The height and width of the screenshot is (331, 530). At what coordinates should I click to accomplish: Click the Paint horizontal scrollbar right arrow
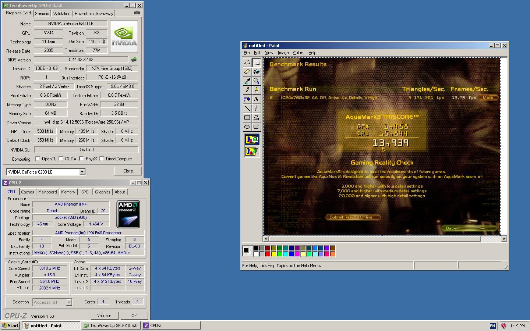click(x=504, y=239)
